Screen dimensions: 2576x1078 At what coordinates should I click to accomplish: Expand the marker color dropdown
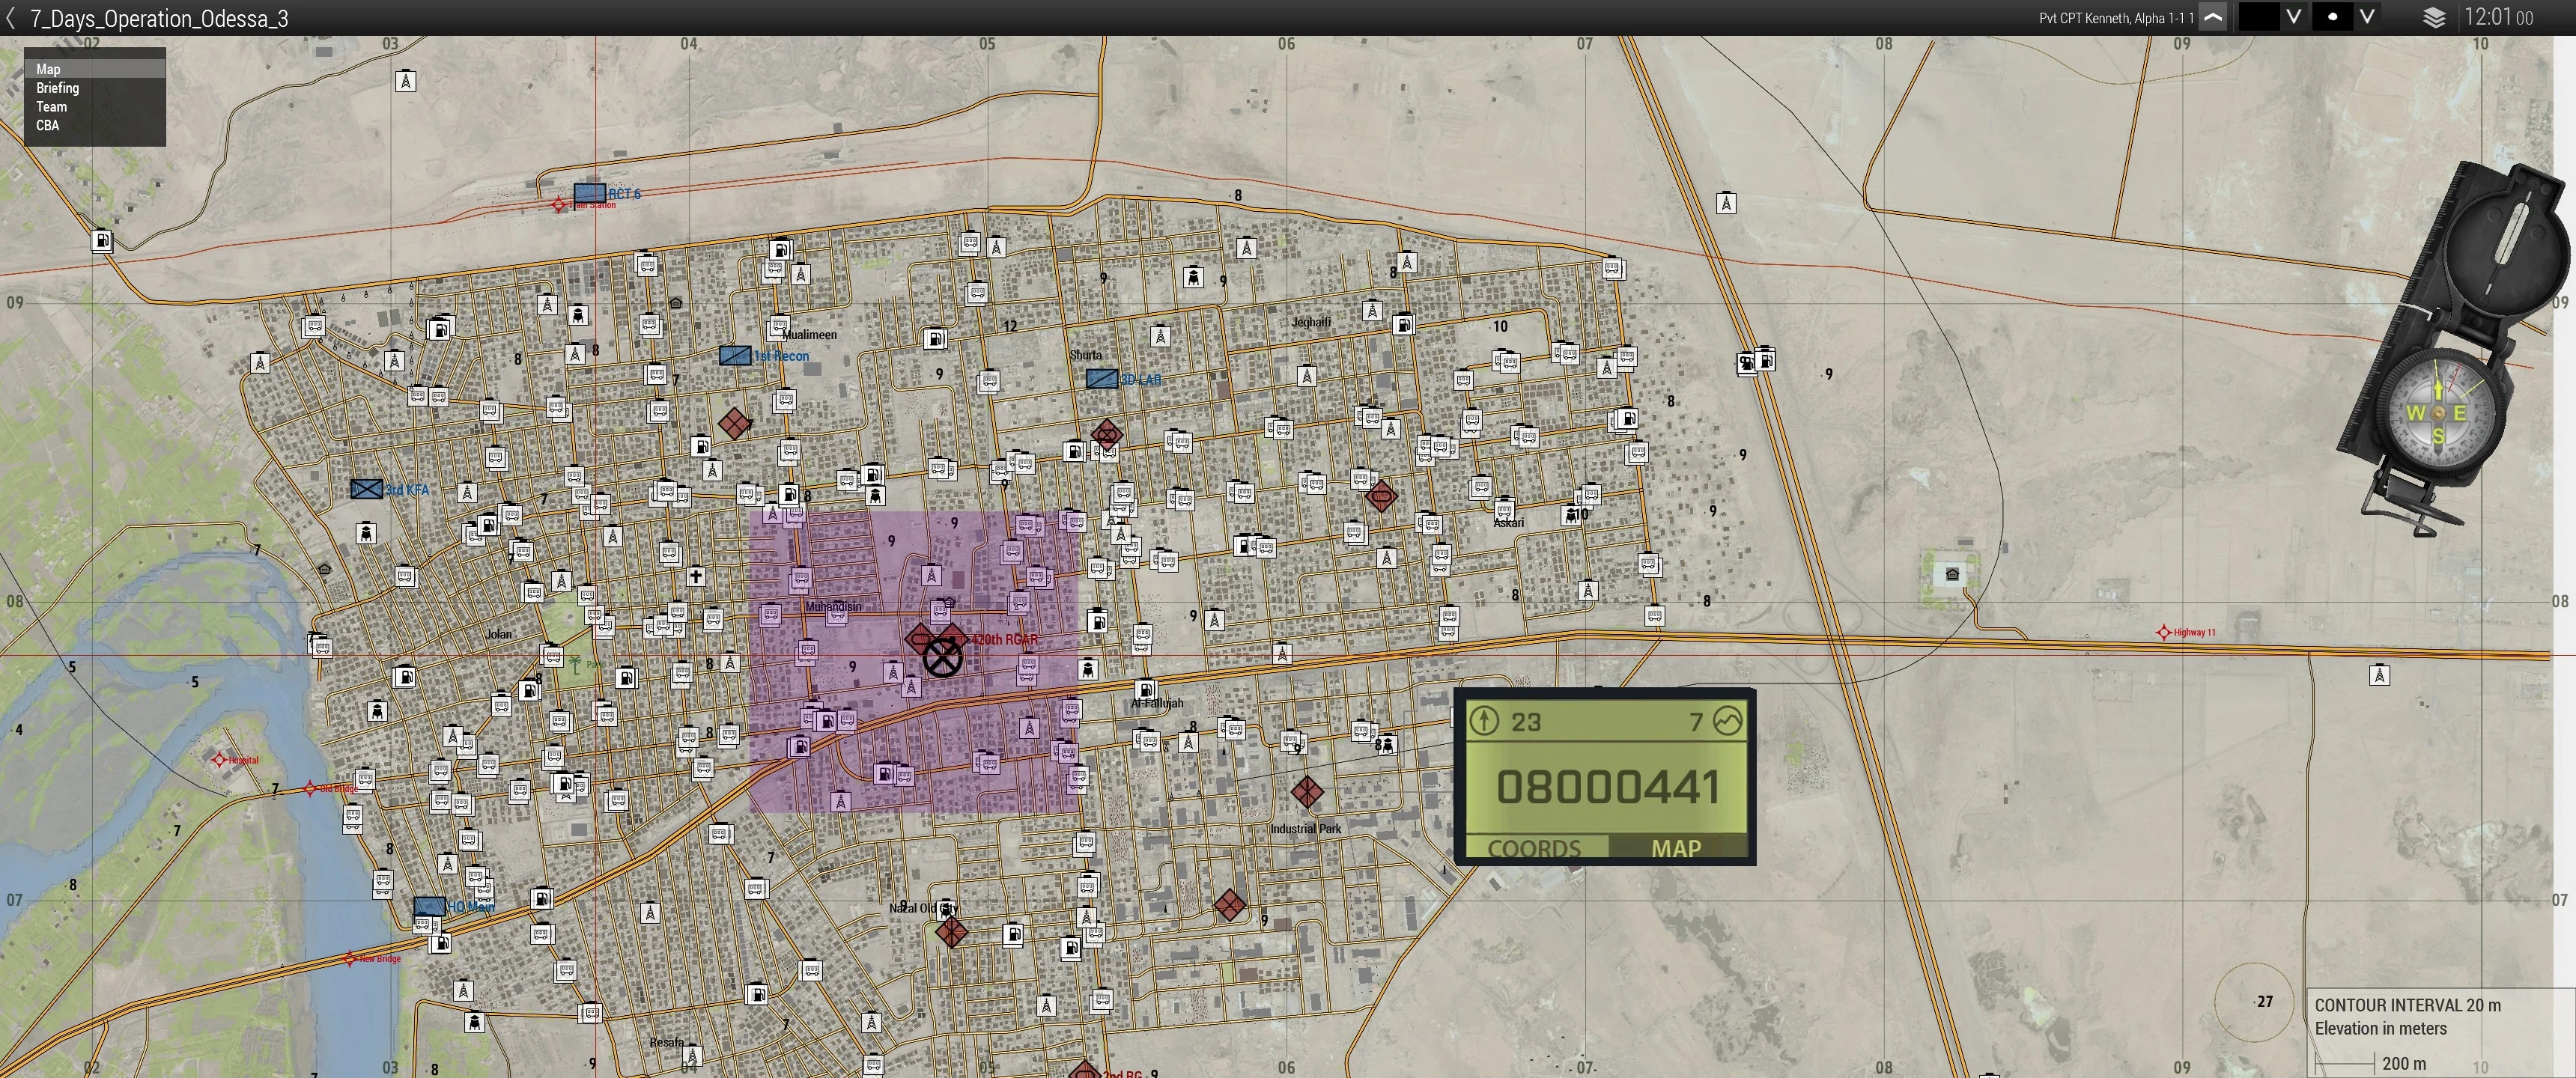pos(2294,17)
